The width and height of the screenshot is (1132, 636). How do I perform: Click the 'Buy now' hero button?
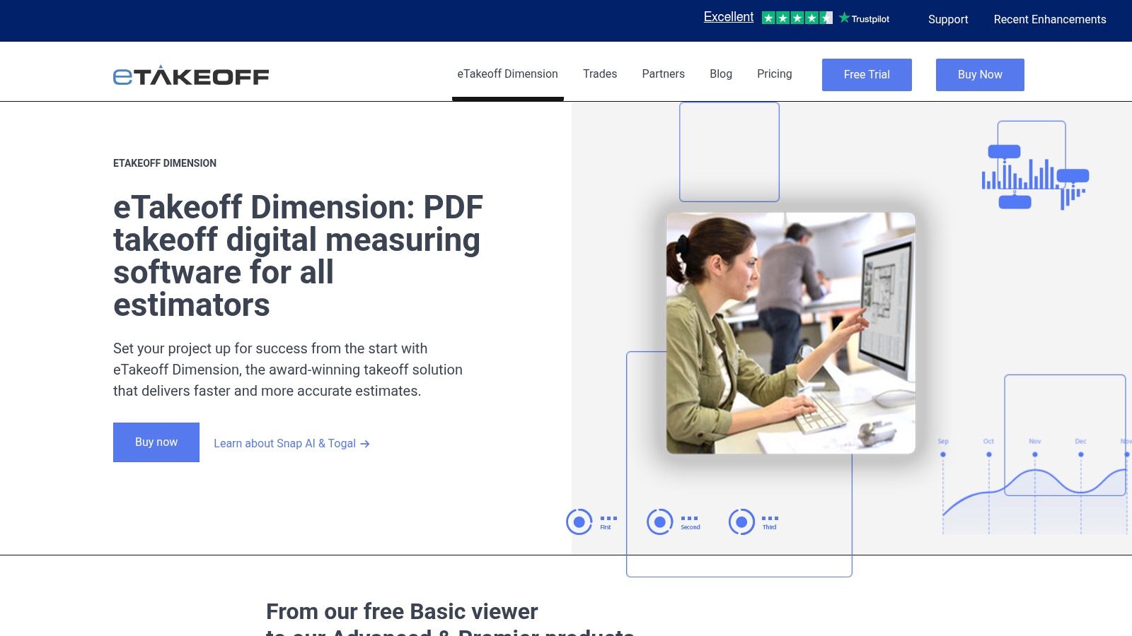[156, 442]
